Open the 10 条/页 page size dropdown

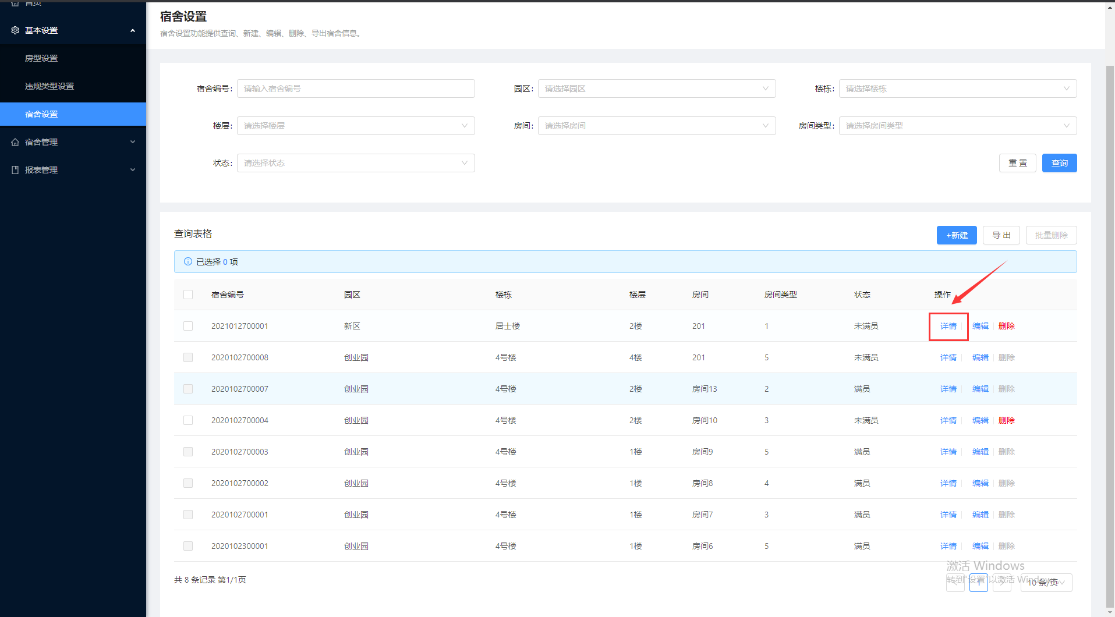pyautogui.click(x=1046, y=583)
